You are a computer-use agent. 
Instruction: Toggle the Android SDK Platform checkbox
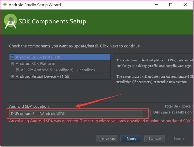[x=12, y=63]
